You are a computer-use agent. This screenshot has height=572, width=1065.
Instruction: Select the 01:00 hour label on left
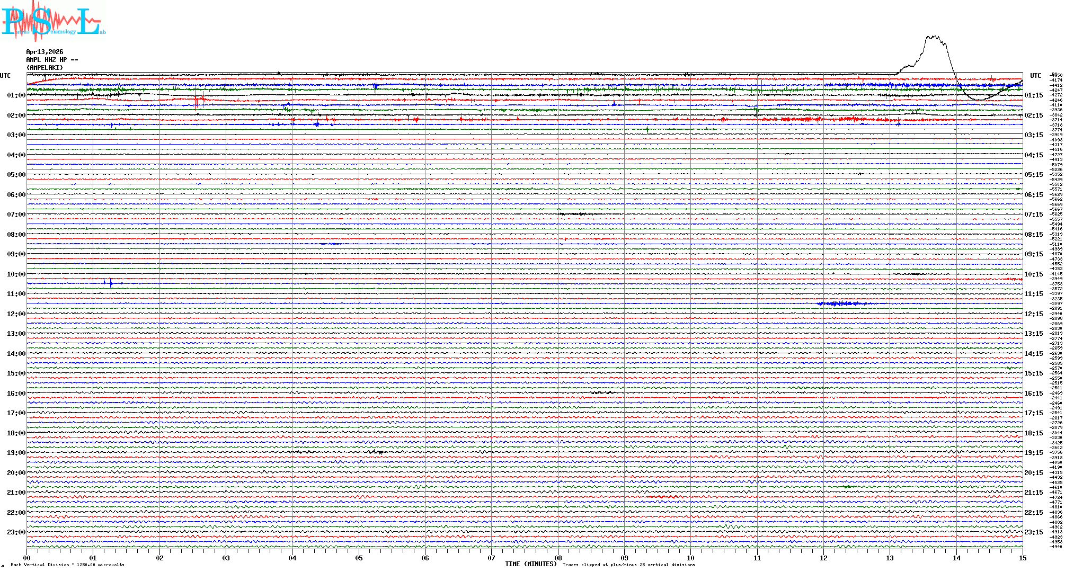(16, 95)
